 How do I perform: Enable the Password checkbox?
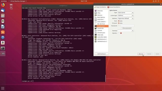coord(119,26)
